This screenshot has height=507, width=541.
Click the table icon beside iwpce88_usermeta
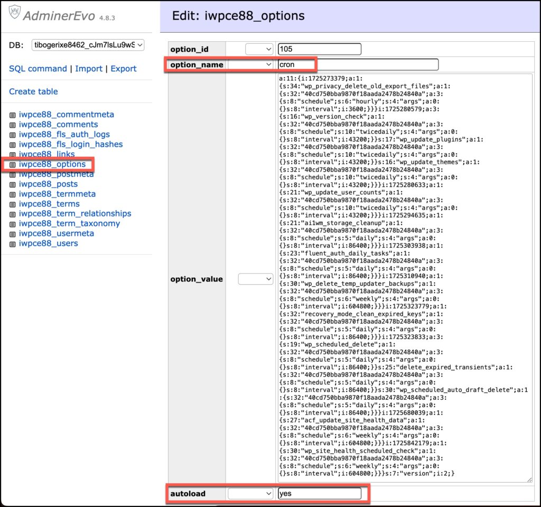(x=12, y=233)
